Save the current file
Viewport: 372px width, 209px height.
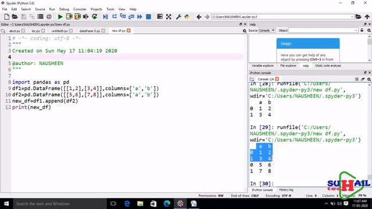click(x=23, y=17)
